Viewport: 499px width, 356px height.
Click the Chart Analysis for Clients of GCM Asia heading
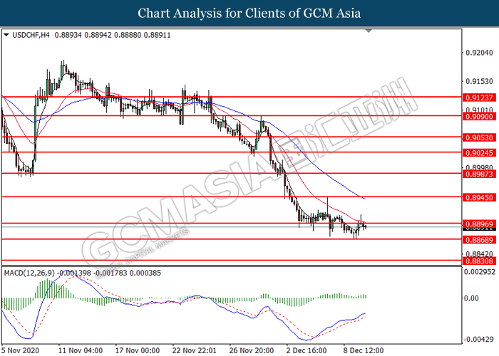(249, 14)
